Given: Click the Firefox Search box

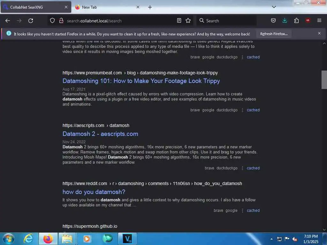Looking at the screenshot, I should coord(226,21).
